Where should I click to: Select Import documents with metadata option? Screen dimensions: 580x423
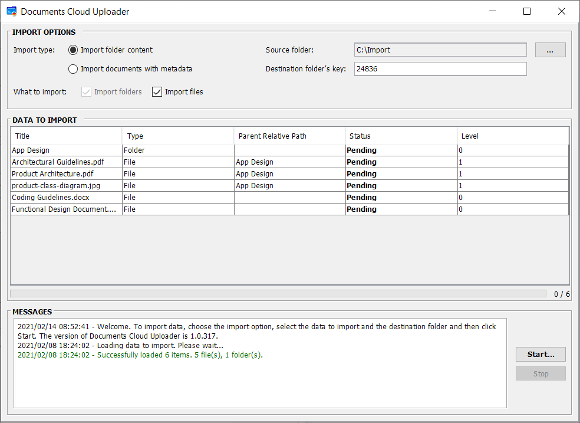click(73, 69)
